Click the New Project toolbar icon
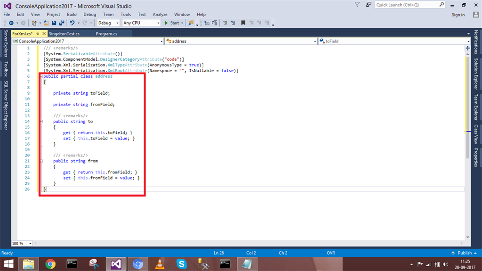The width and height of the screenshot is (482, 271). [x=34, y=23]
